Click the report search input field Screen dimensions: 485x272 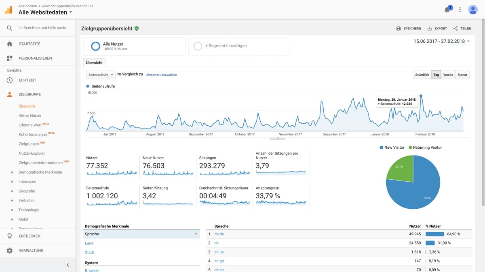(43, 28)
